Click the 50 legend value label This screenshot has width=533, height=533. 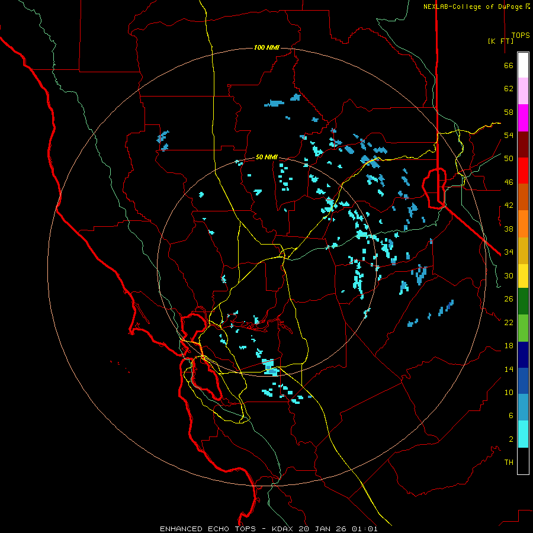tap(509, 159)
